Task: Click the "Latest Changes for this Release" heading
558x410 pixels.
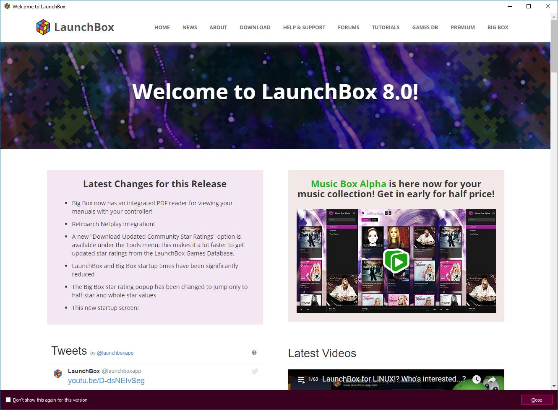Action: tap(155, 184)
